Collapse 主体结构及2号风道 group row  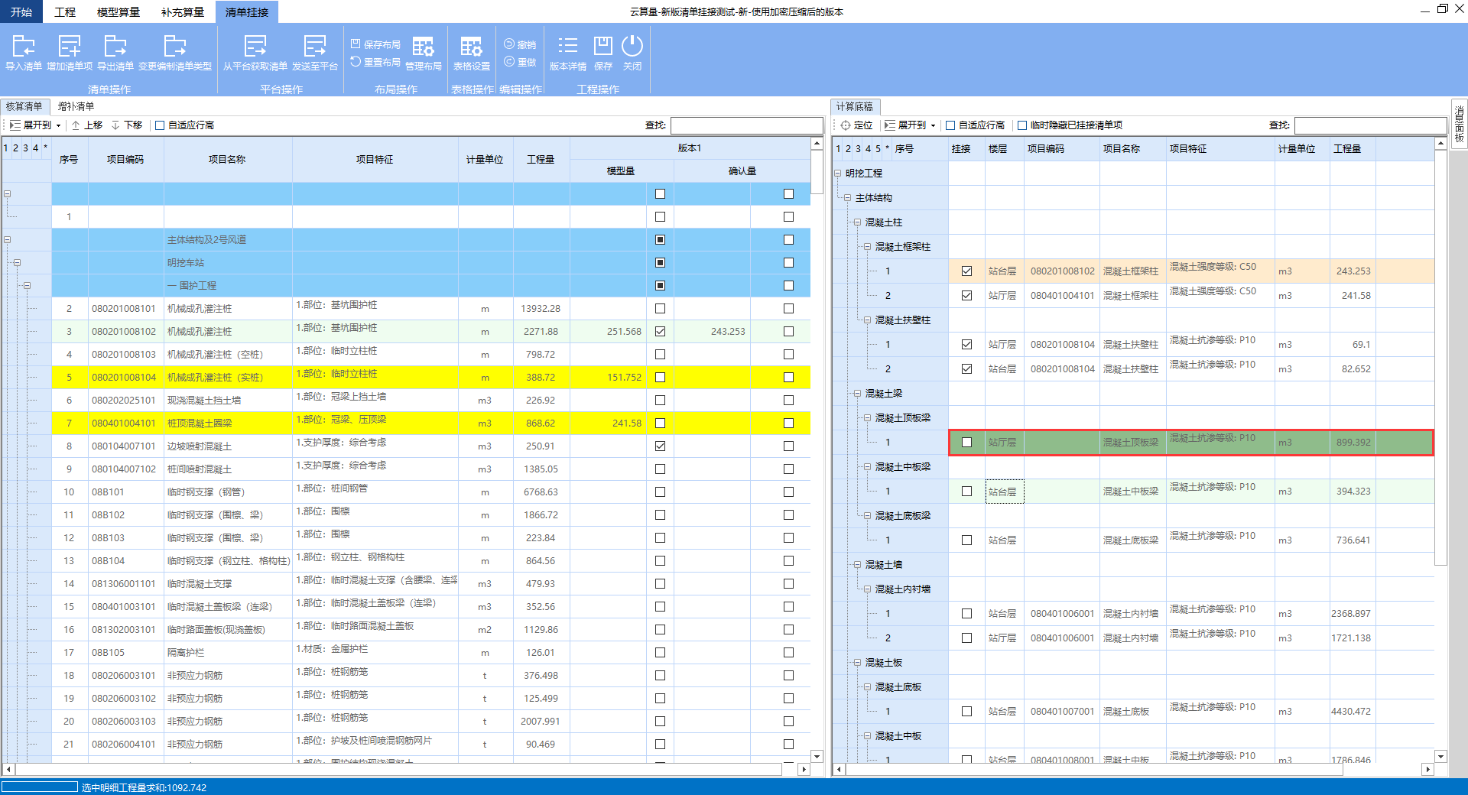click(x=8, y=240)
